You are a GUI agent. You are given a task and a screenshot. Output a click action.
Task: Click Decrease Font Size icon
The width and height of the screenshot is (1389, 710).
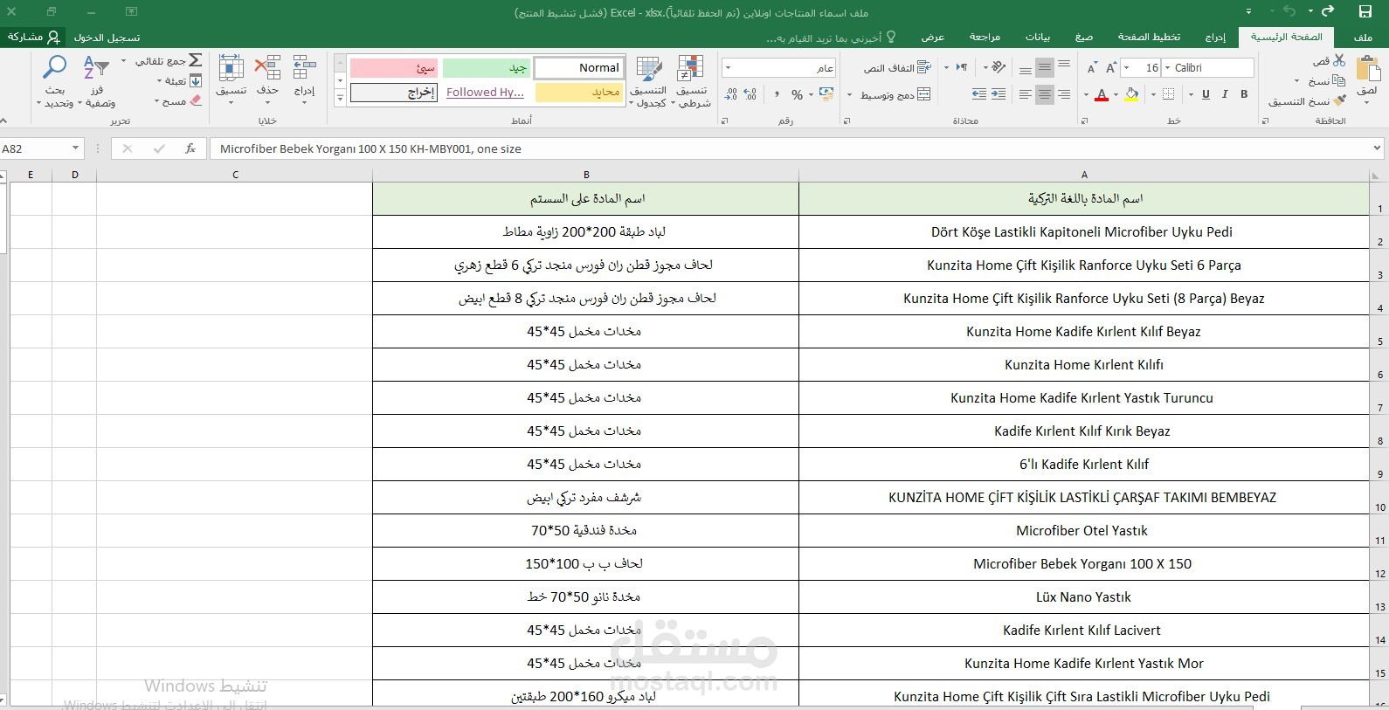tap(1092, 68)
